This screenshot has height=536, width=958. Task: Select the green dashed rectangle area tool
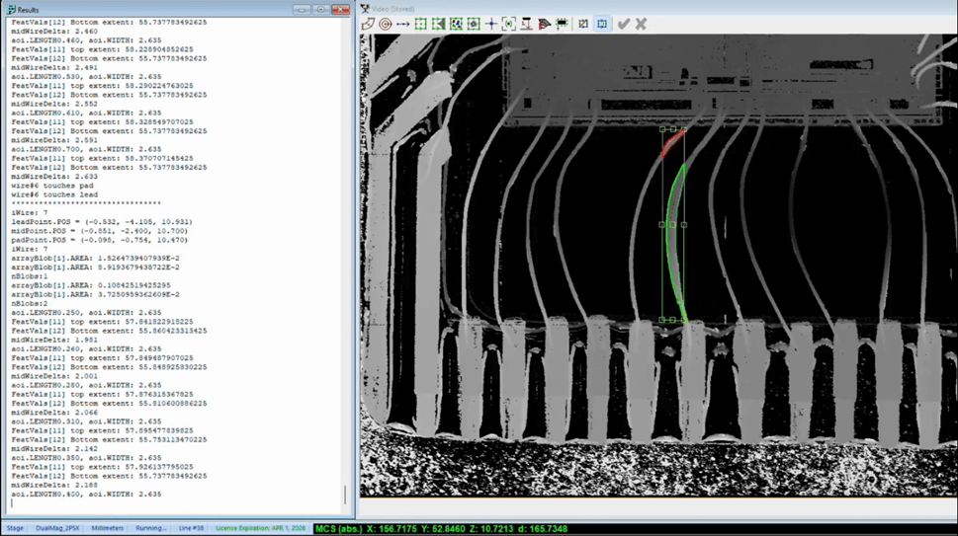pos(420,24)
